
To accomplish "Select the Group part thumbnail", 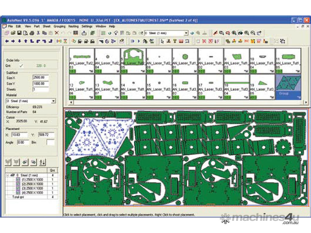I will click(288, 86).
